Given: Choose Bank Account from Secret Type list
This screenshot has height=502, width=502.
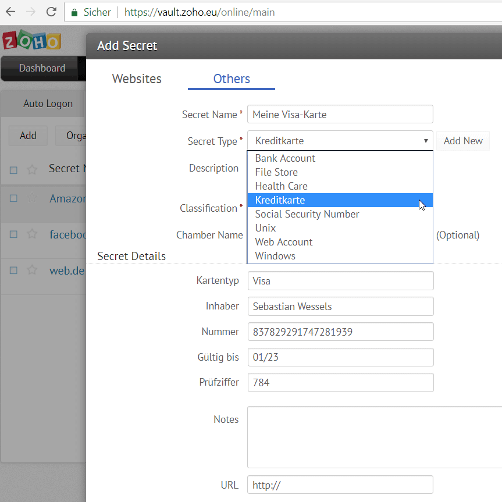Looking at the screenshot, I should point(340,158).
